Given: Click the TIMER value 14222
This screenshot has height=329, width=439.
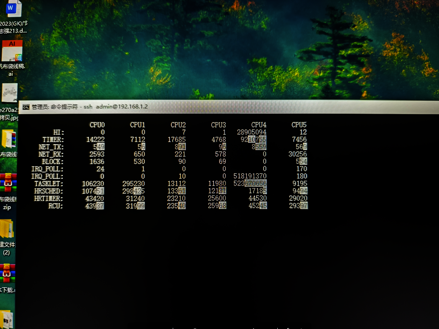Looking at the screenshot, I should pyautogui.click(x=95, y=140).
